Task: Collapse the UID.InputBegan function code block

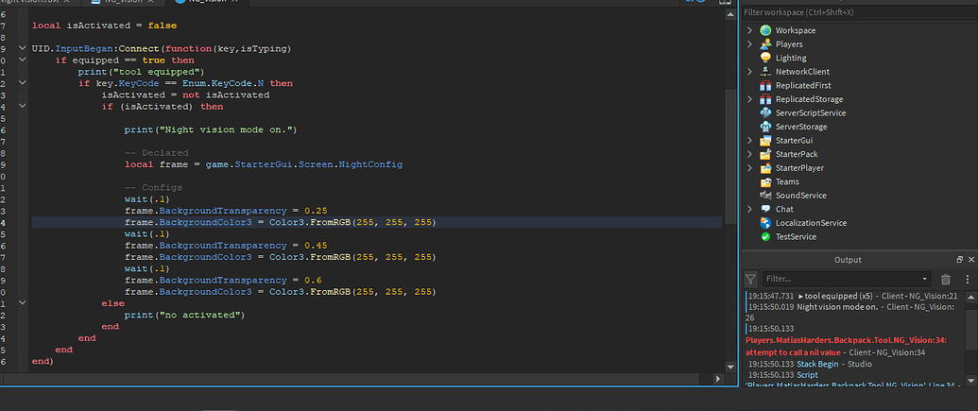Action: coord(23,48)
